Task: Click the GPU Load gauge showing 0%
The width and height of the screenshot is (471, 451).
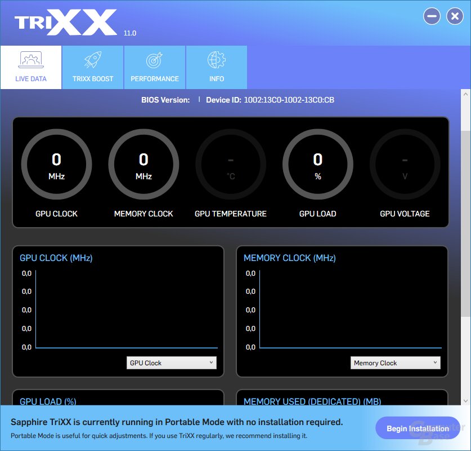Action: click(x=317, y=163)
